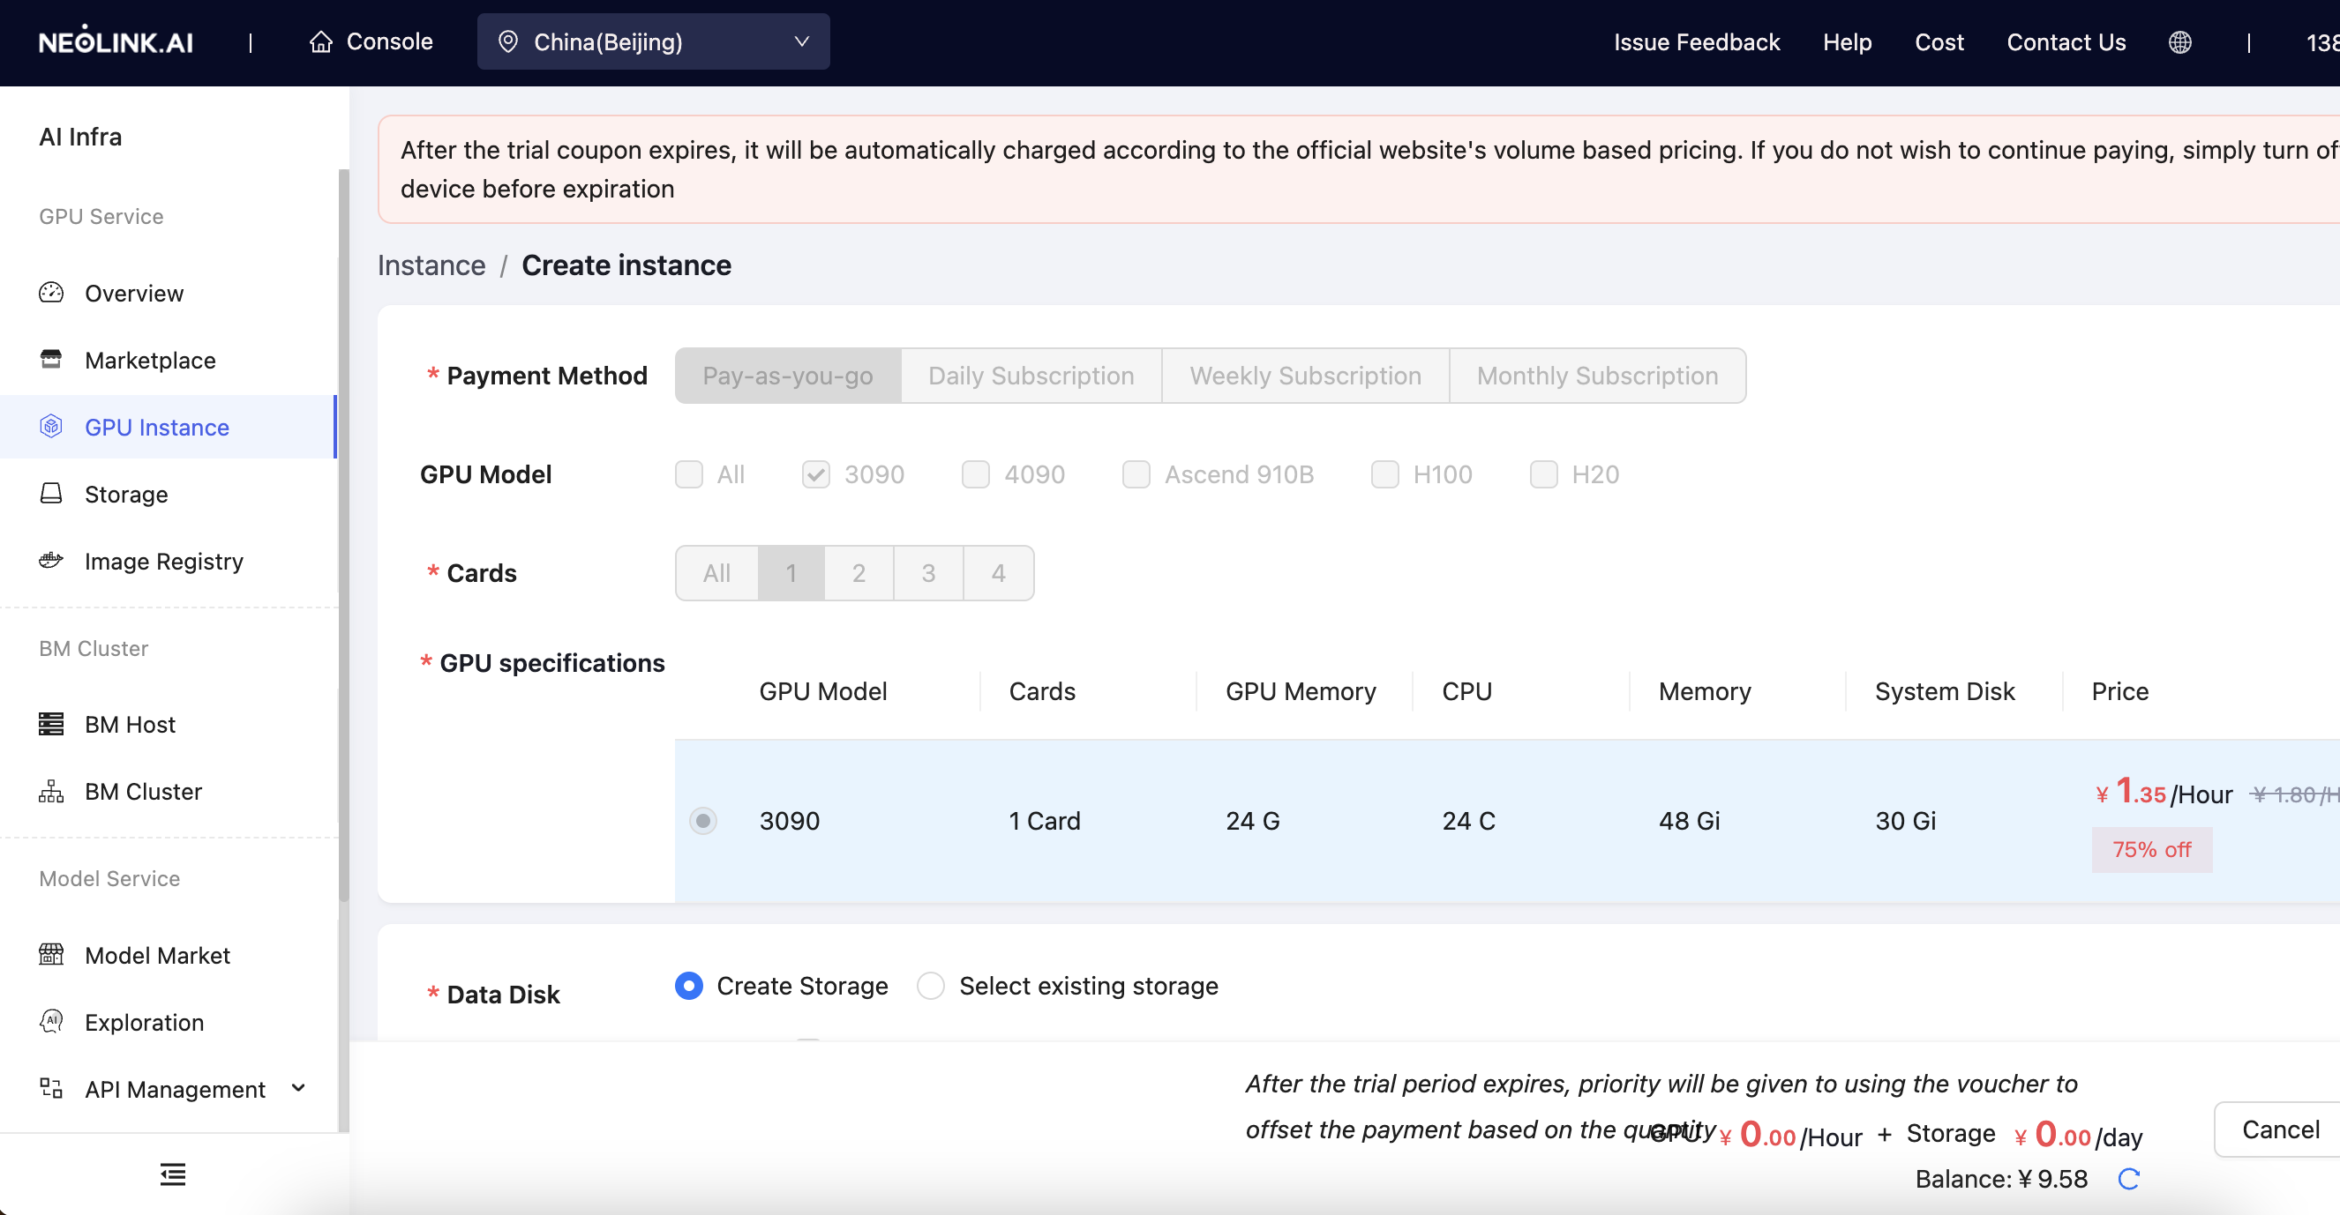Click the Storage drive icon
Image resolution: width=2340 pixels, height=1215 pixels.
point(51,494)
